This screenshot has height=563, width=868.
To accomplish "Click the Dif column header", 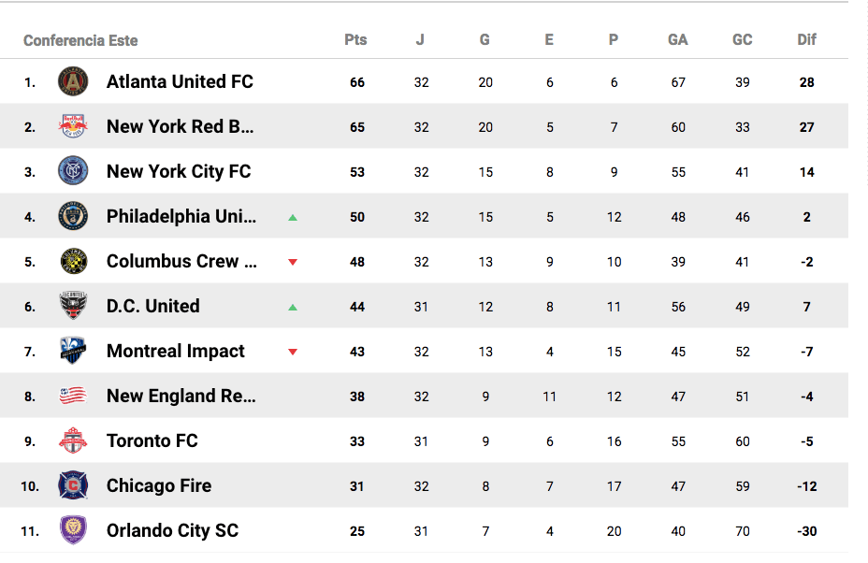I will tap(806, 40).
